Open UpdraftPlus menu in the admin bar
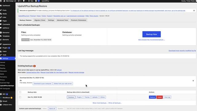Screen dimensions: 197x111 click(45, 1)
